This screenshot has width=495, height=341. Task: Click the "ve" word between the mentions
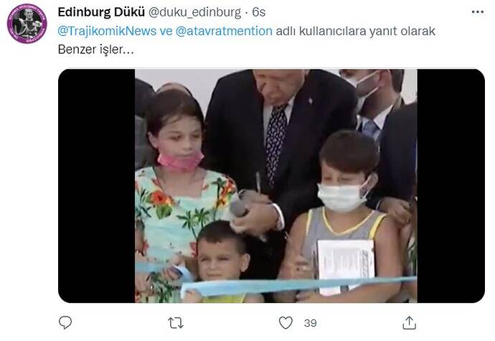tap(166, 32)
